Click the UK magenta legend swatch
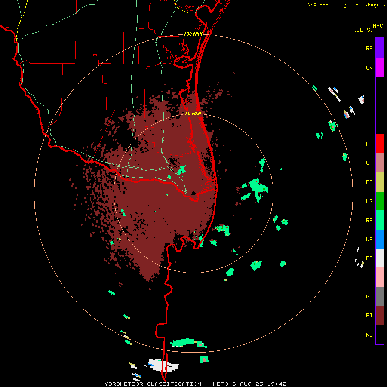This screenshot has width=387, height=387. (x=380, y=68)
